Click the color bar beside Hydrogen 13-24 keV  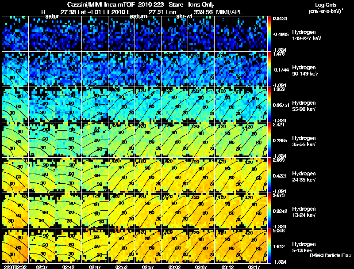click(269, 211)
